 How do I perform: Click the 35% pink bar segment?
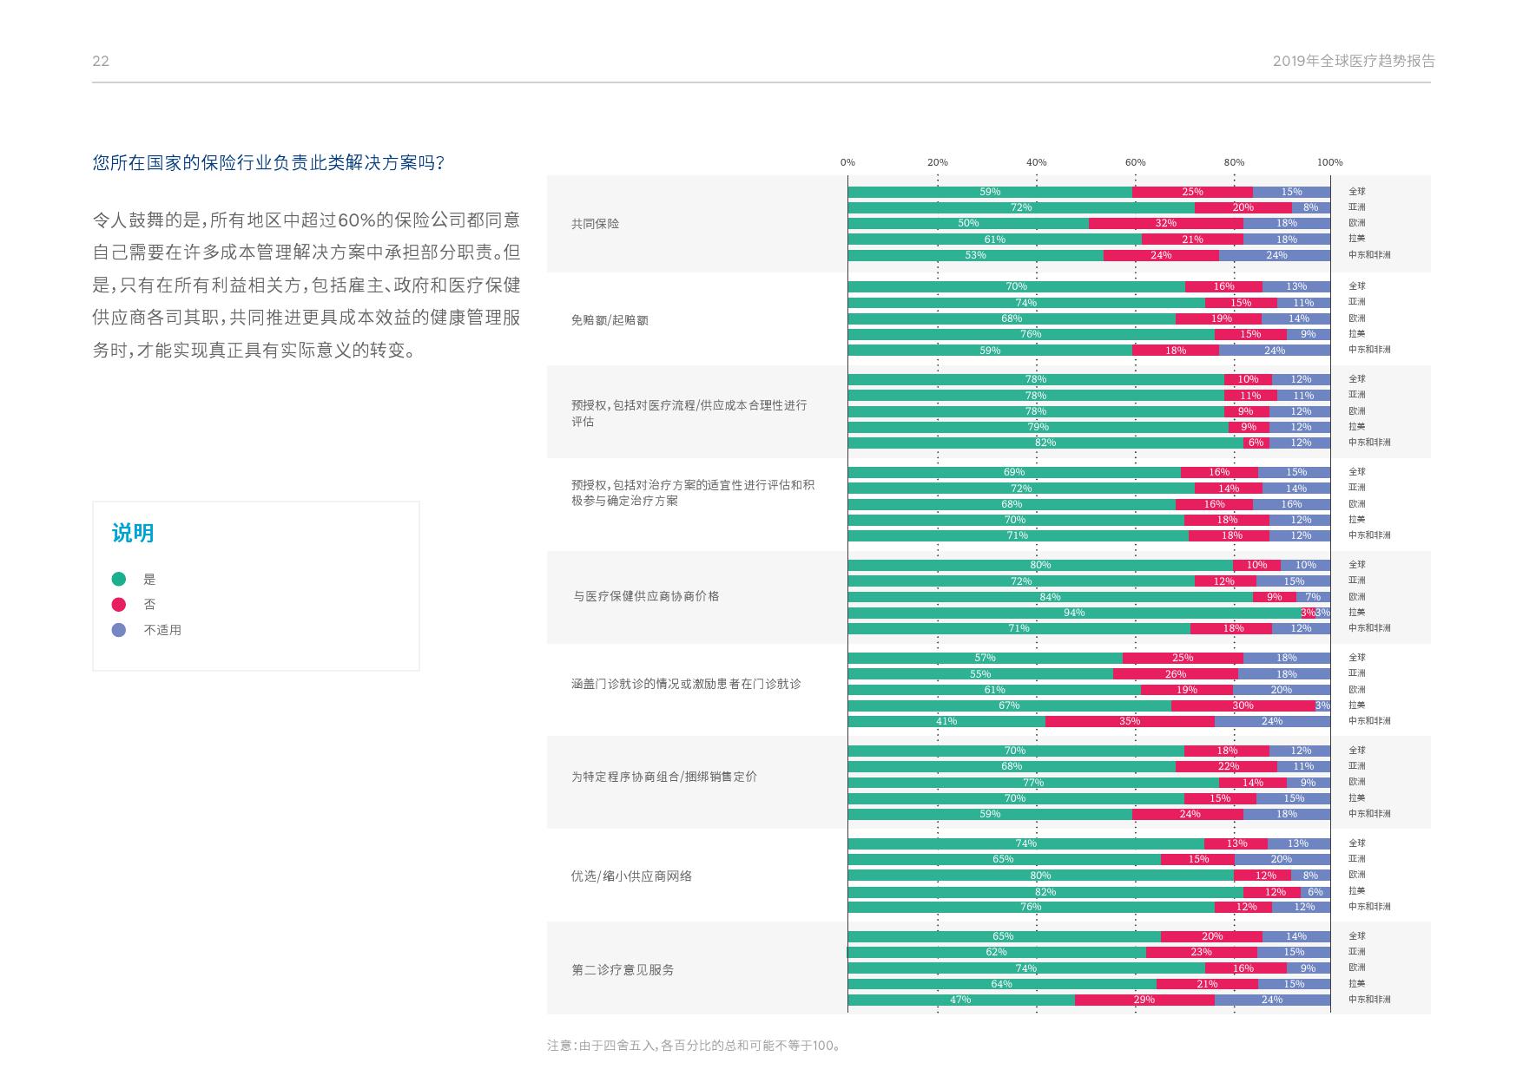1130,721
